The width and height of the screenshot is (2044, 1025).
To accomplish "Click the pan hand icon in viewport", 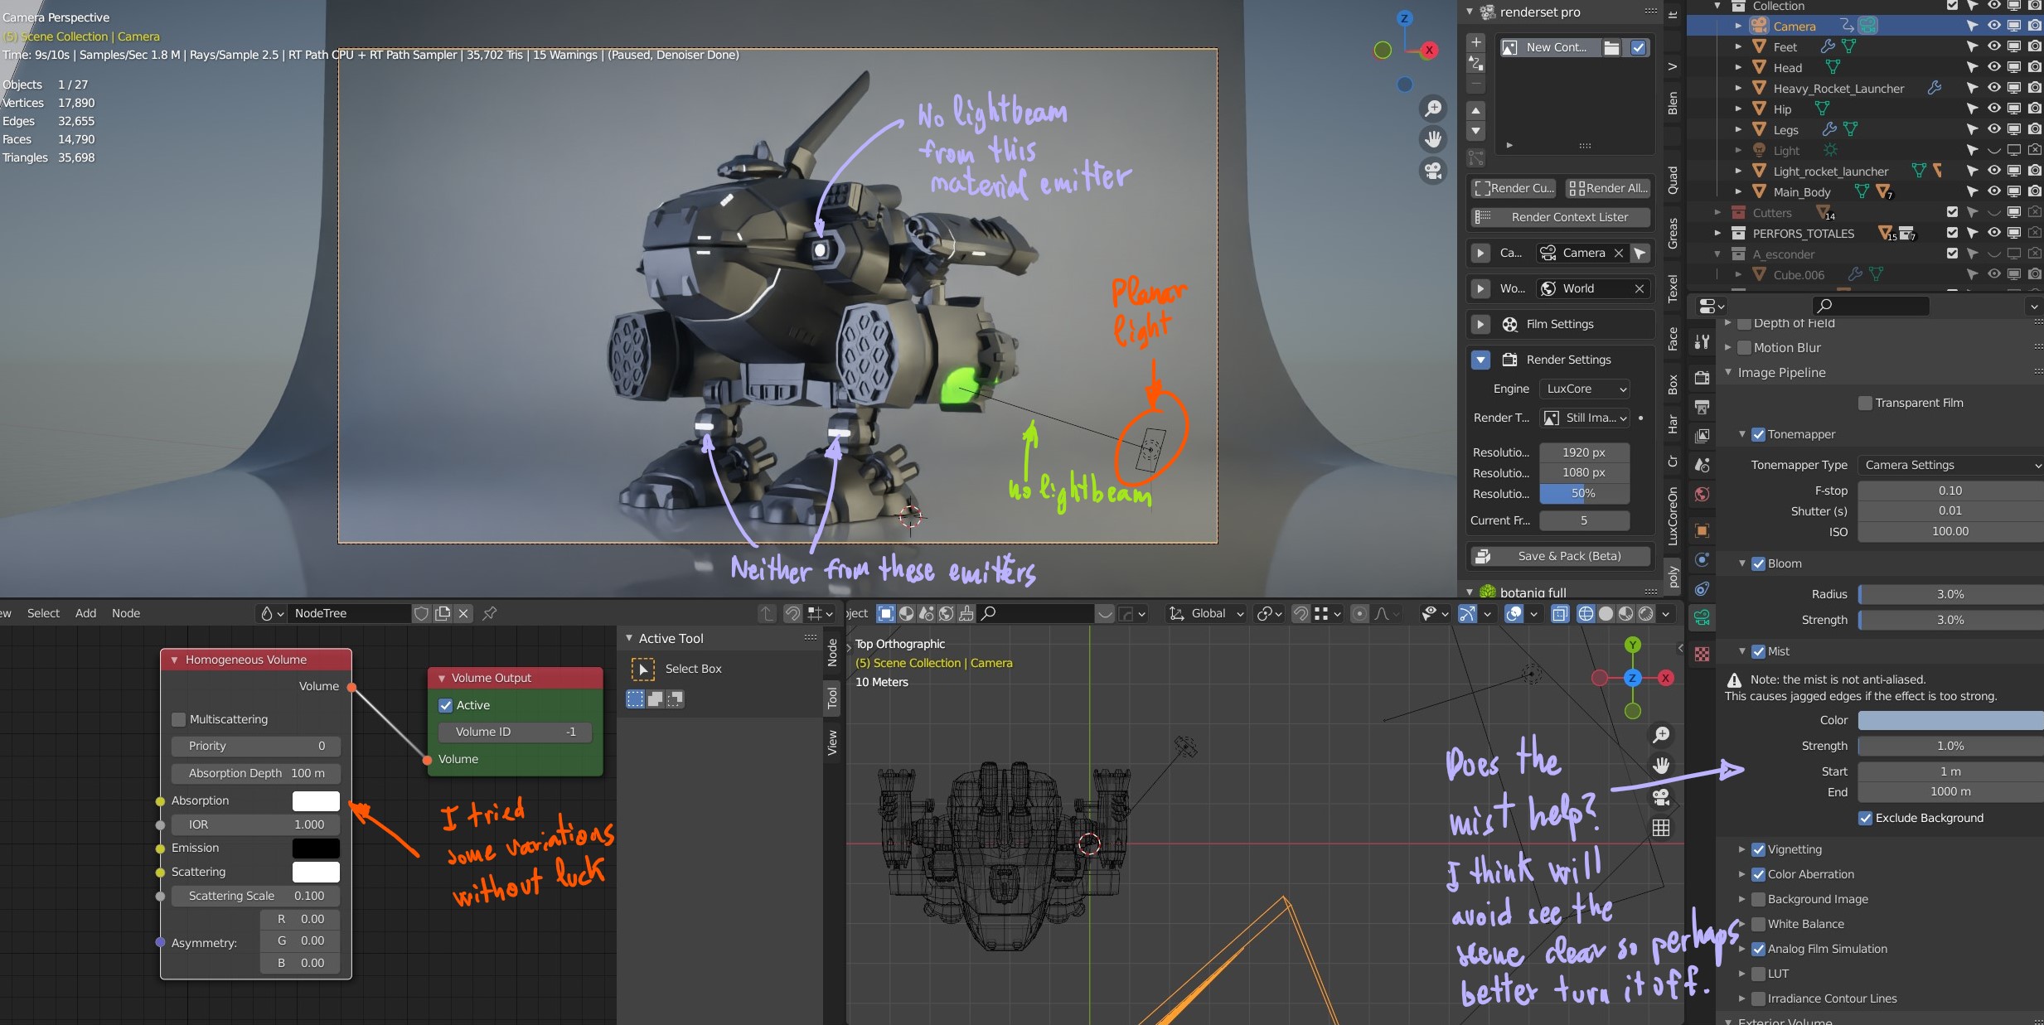I will pos(1432,139).
